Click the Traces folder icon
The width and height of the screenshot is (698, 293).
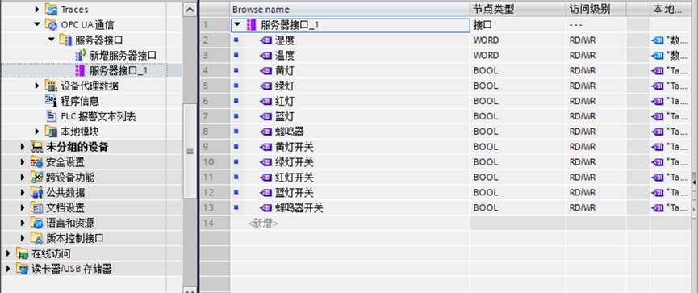click(x=51, y=10)
